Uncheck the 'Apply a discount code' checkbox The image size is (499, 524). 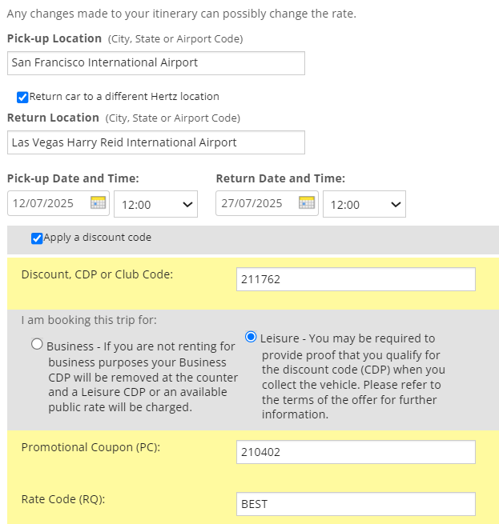(x=37, y=238)
